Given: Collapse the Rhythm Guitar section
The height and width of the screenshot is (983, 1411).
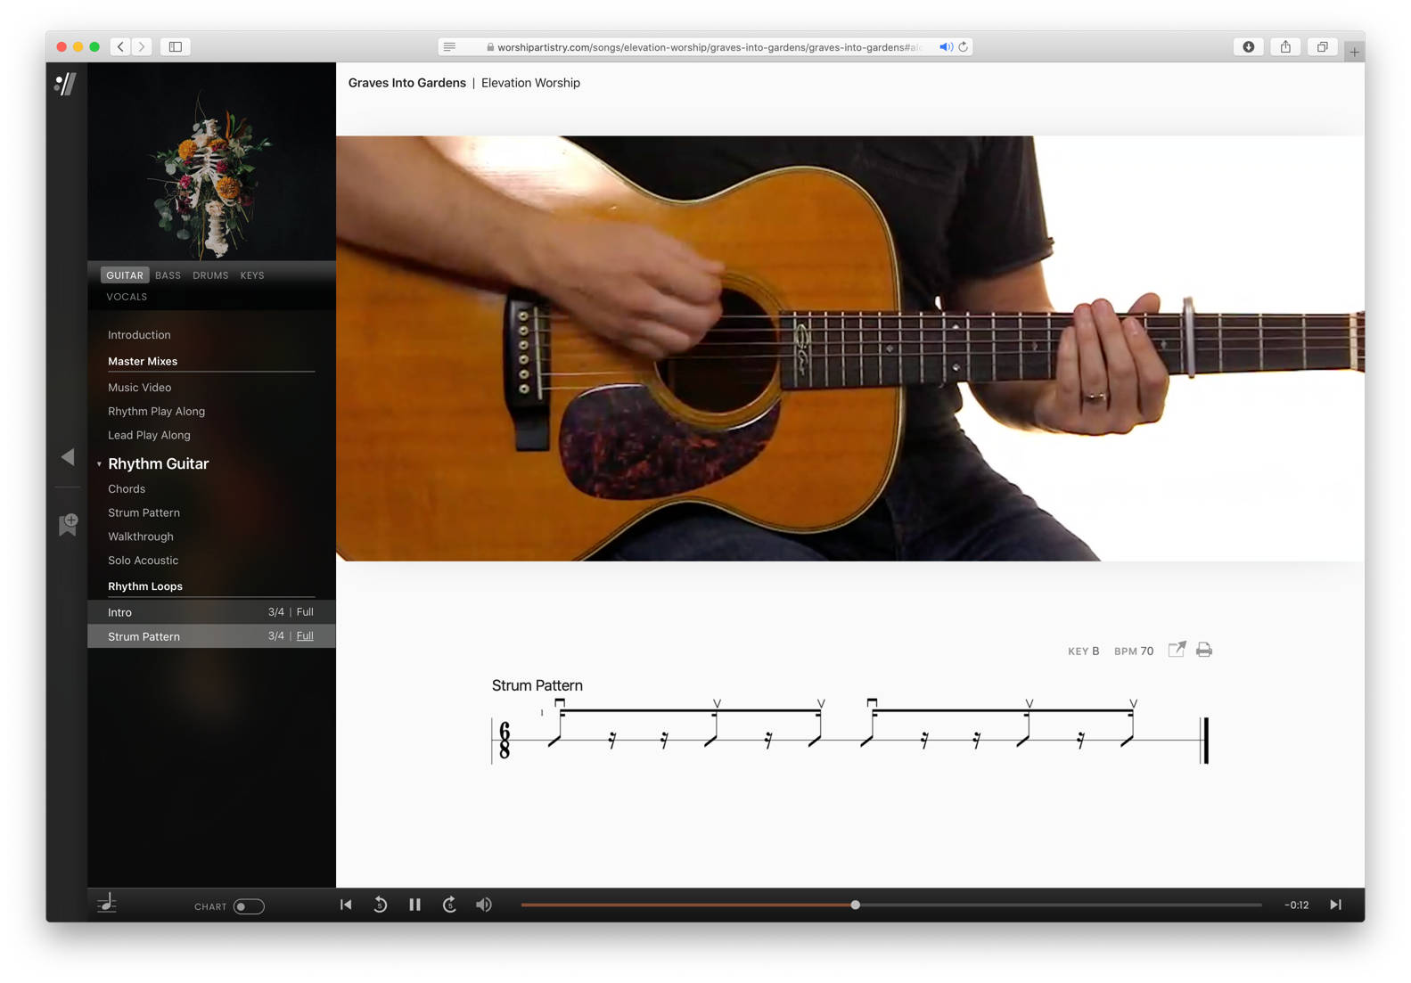Looking at the screenshot, I should 99,464.
